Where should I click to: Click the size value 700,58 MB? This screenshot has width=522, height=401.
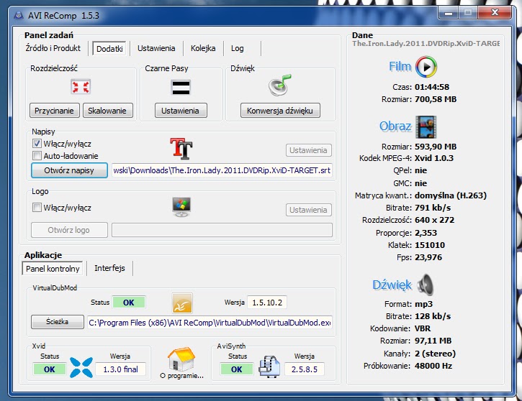coord(436,99)
